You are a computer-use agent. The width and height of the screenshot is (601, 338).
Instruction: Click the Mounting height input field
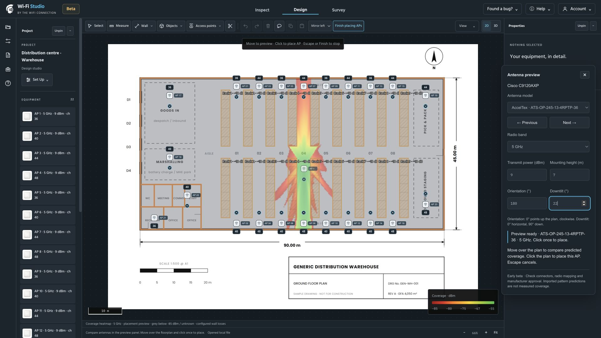point(569,175)
